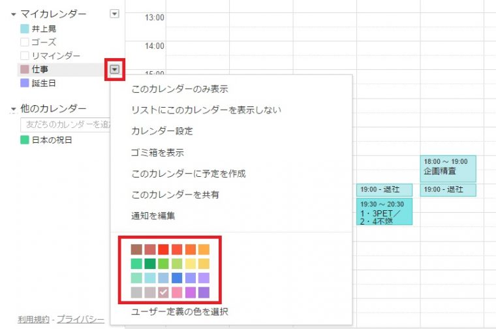Open the 1・3PET／2・4不燃 event
496x329 pixels.
(x=384, y=211)
